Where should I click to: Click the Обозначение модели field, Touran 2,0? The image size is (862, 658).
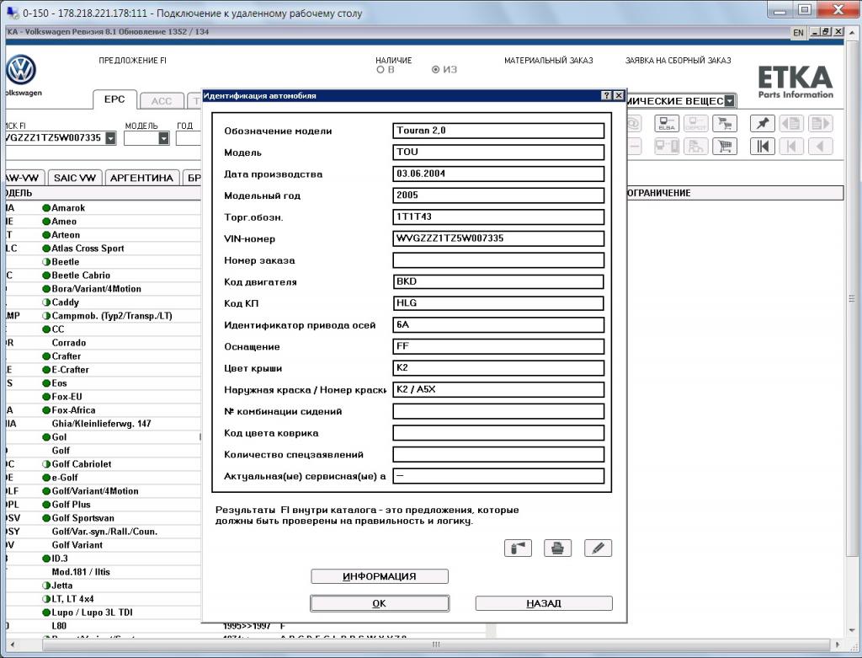click(x=498, y=131)
